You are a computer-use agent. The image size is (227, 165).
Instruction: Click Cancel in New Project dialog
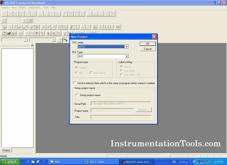pyautogui.click(x=148, y=49)
